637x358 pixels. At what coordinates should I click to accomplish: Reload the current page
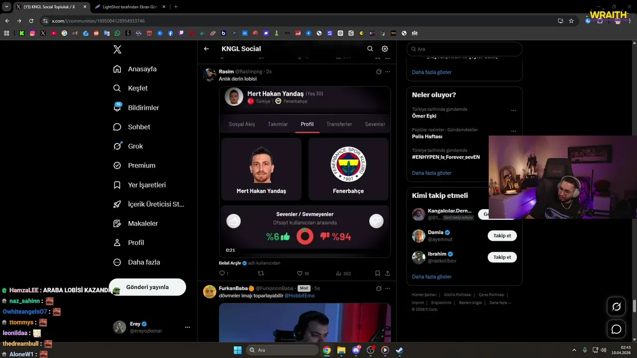click(31, 21)
